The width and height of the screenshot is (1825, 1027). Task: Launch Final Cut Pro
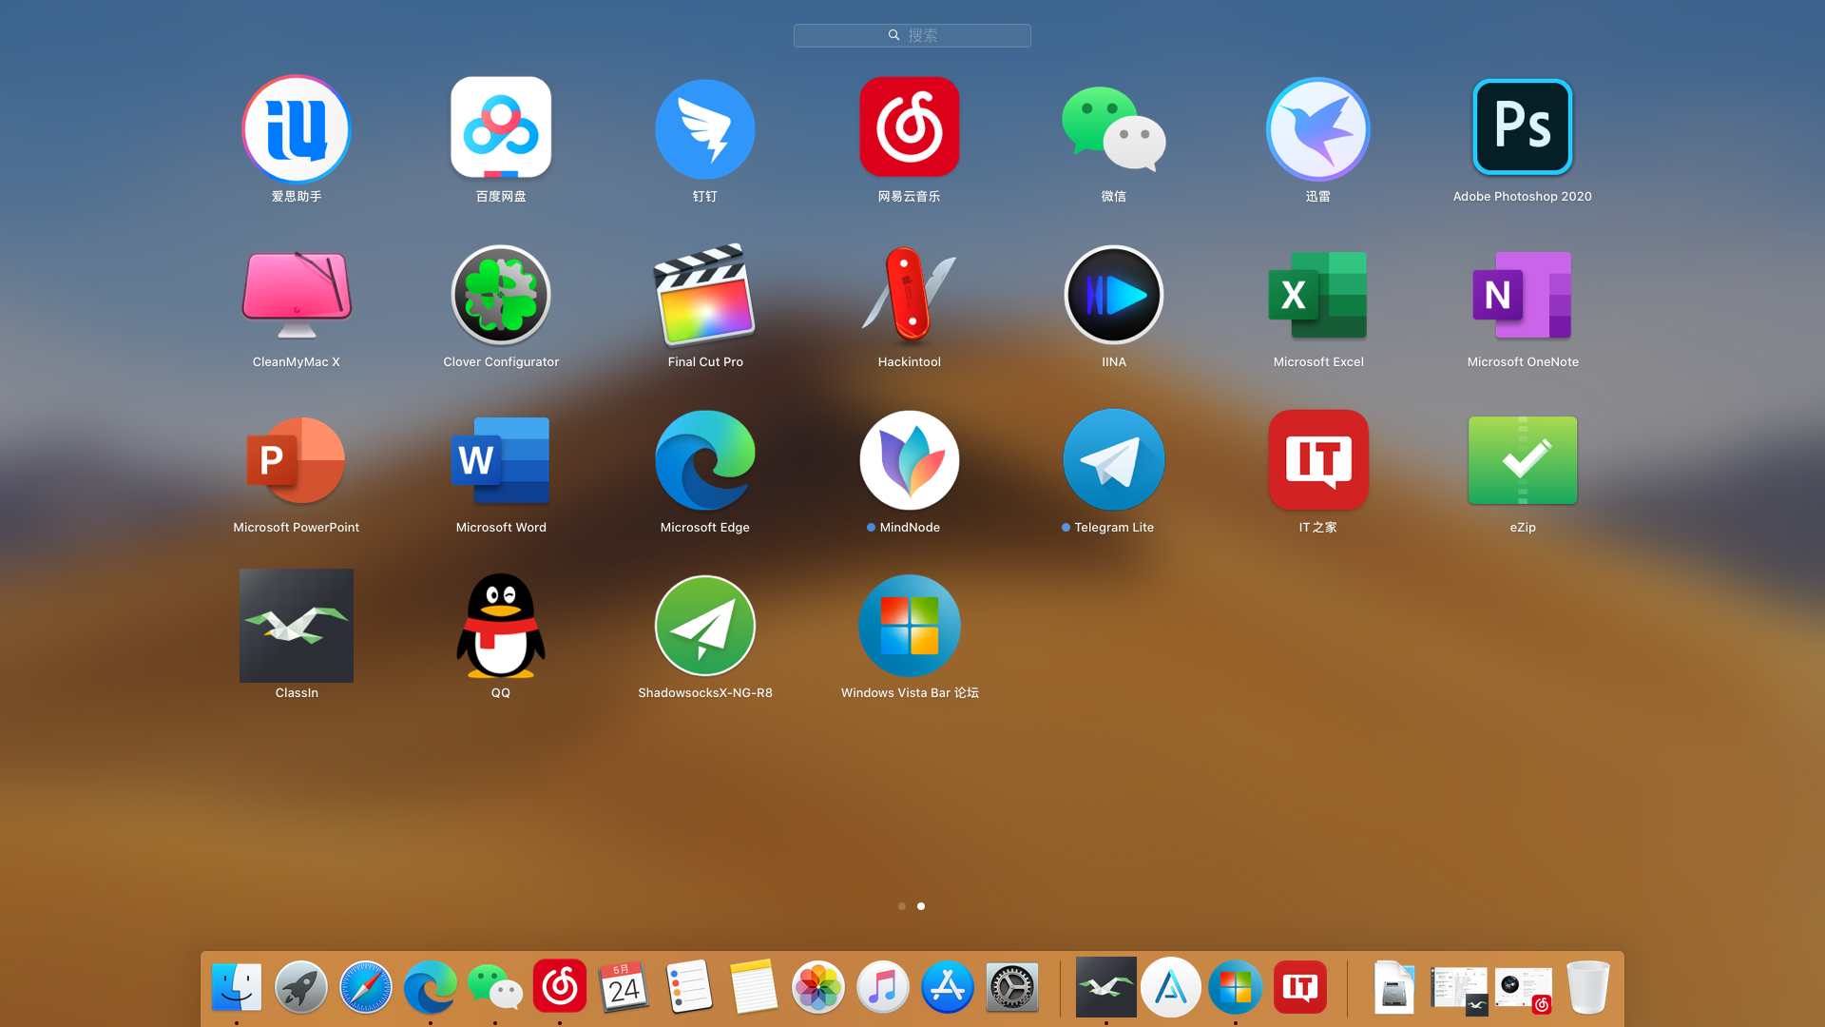tap(705, 294)
